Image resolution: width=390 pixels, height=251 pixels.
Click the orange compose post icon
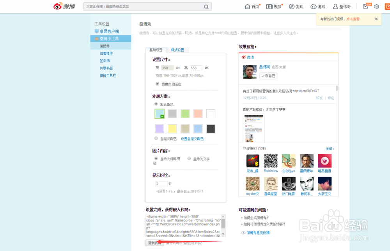(x=388, y=7)
